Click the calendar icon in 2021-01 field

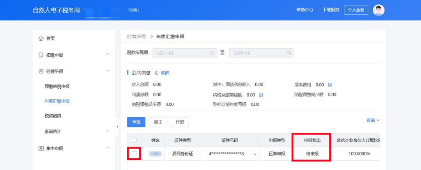tap(212, 53)
